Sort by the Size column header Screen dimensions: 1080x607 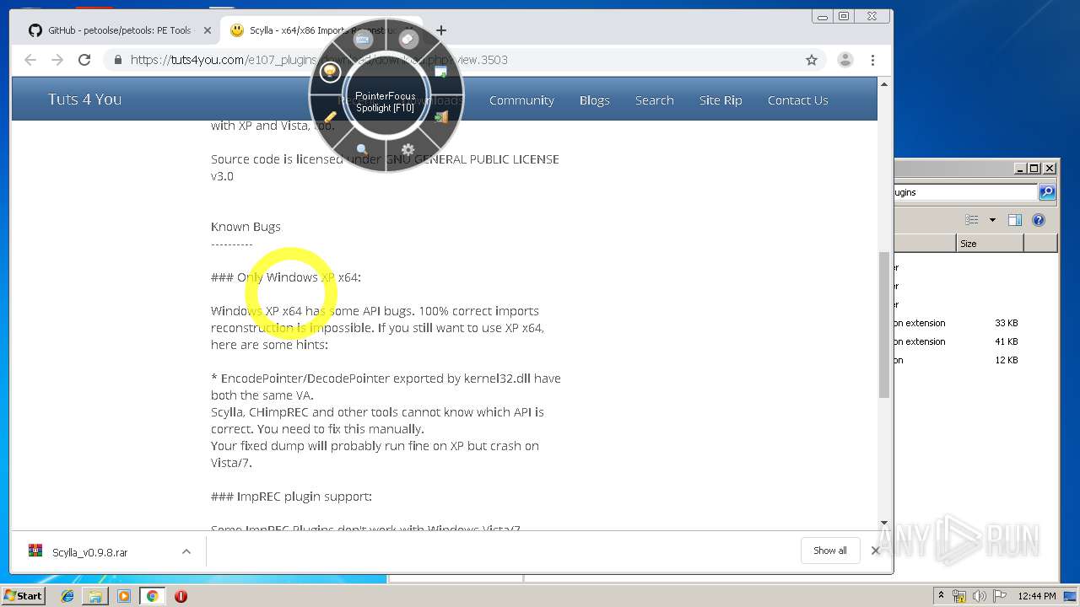[x=990, y=244]
